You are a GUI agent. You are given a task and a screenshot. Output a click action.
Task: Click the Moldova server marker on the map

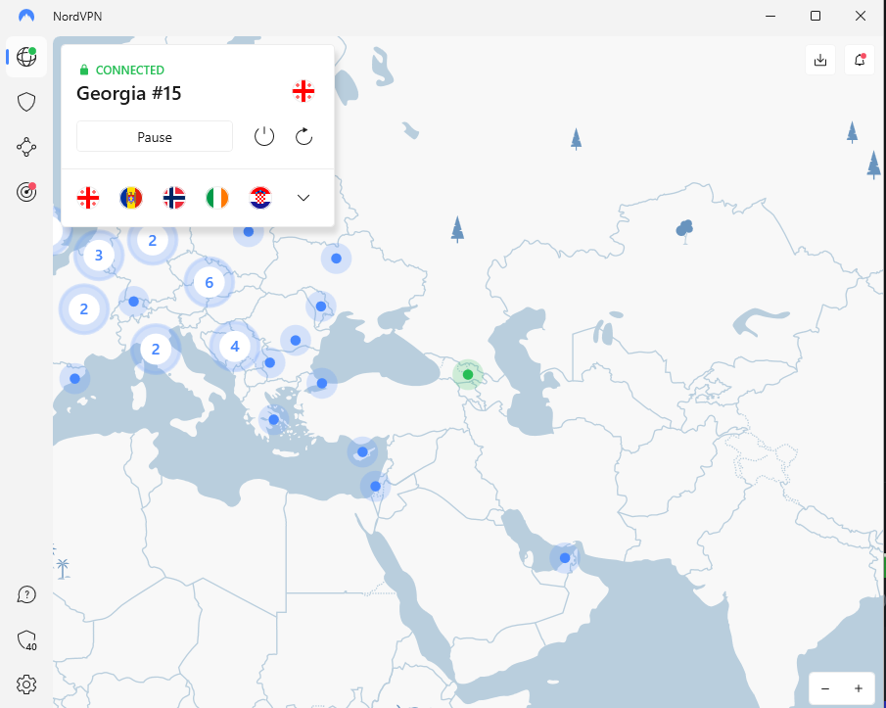(x=321, y=307)
